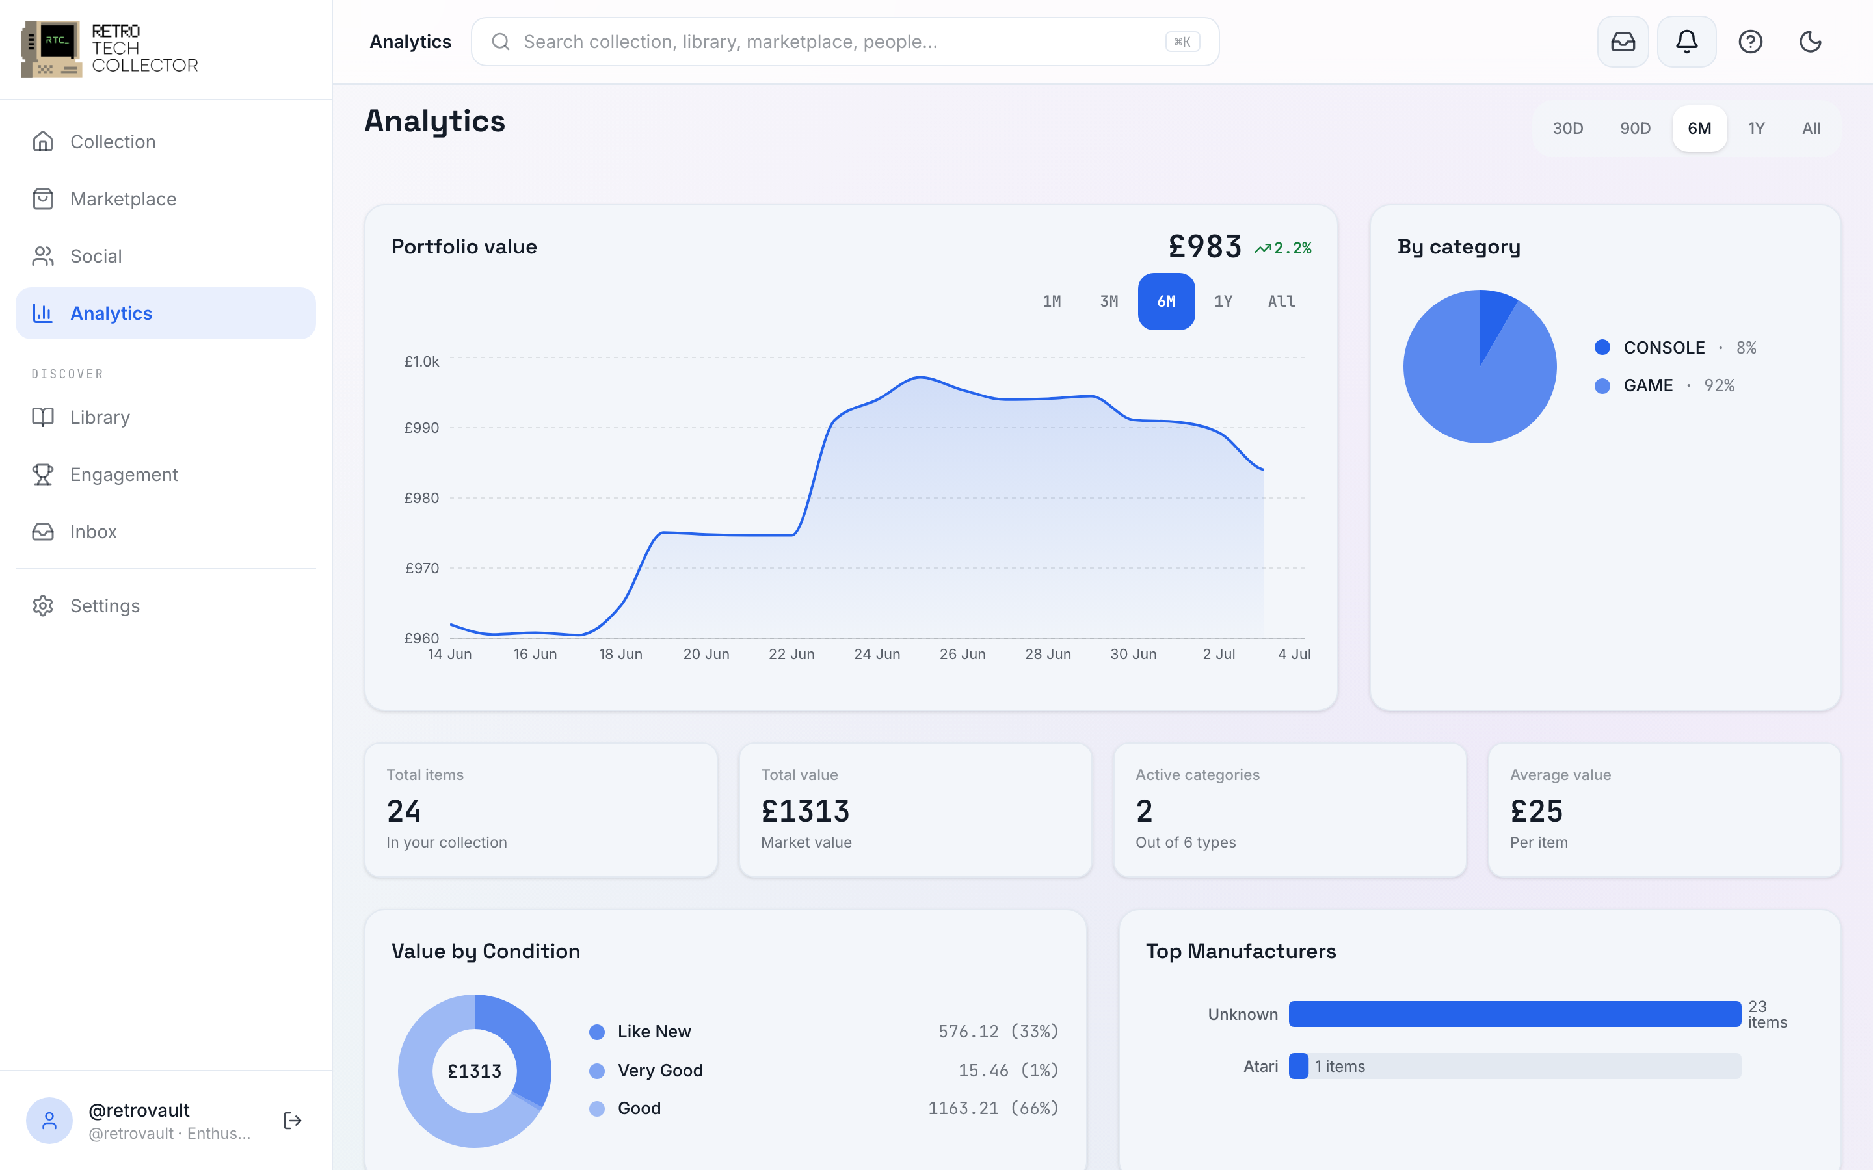Click the Total value card
Image resolution: width=1873 pixels, height=1170 pixels.
pos(916,809)
